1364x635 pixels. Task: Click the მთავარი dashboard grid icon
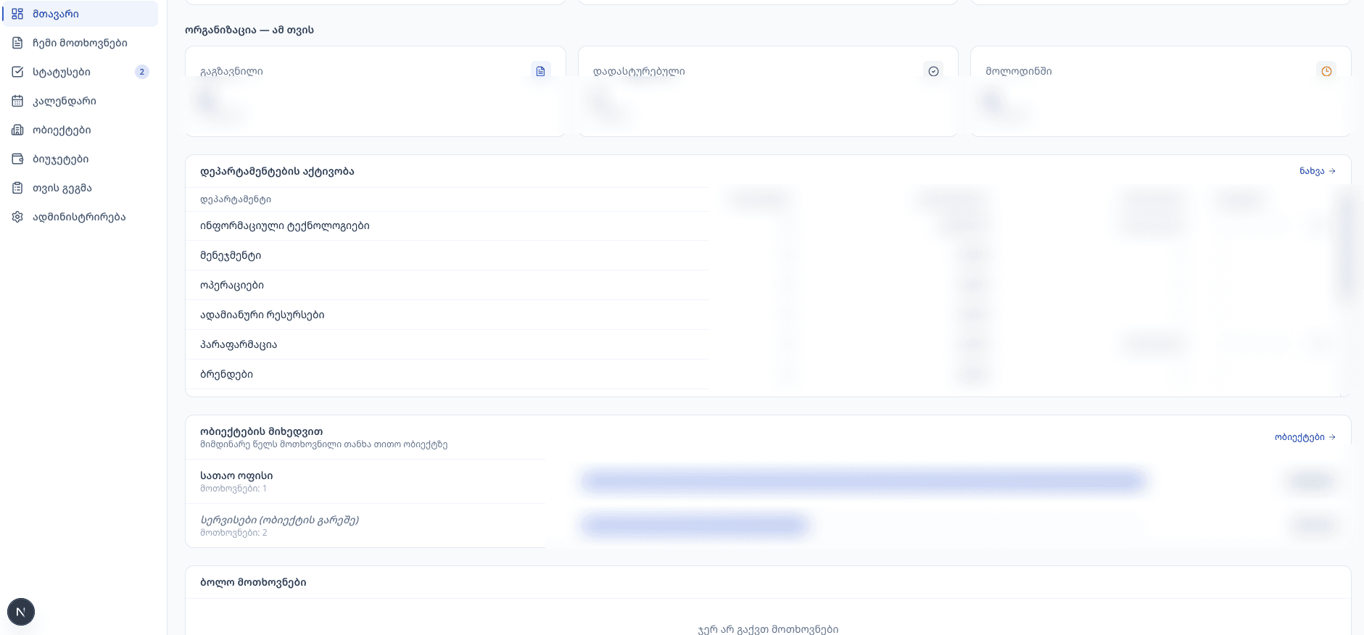(17, 14)
